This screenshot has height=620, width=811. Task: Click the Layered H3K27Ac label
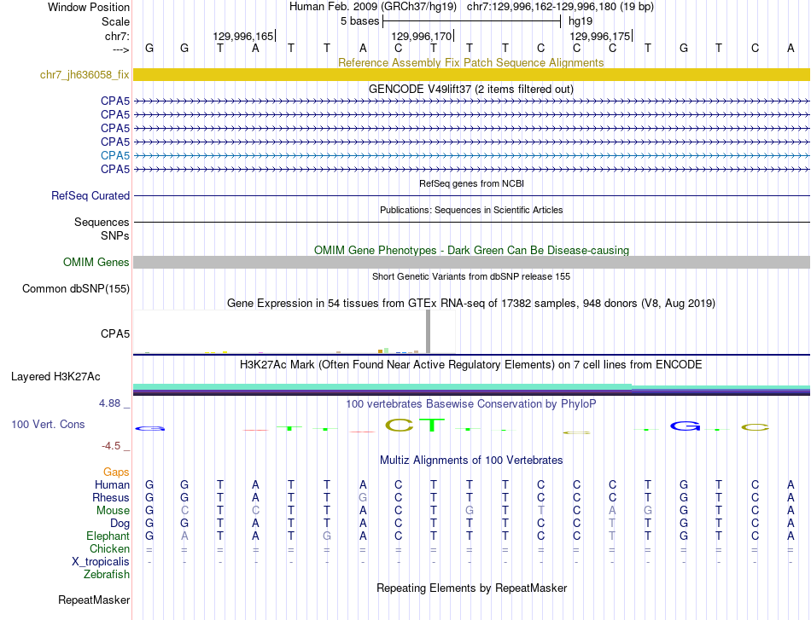click(x=55, y=377)
